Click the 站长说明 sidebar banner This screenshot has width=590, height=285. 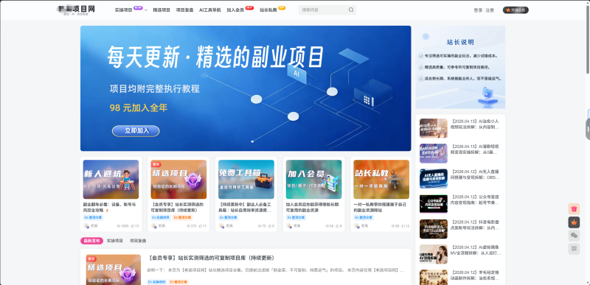click(460, 67)
